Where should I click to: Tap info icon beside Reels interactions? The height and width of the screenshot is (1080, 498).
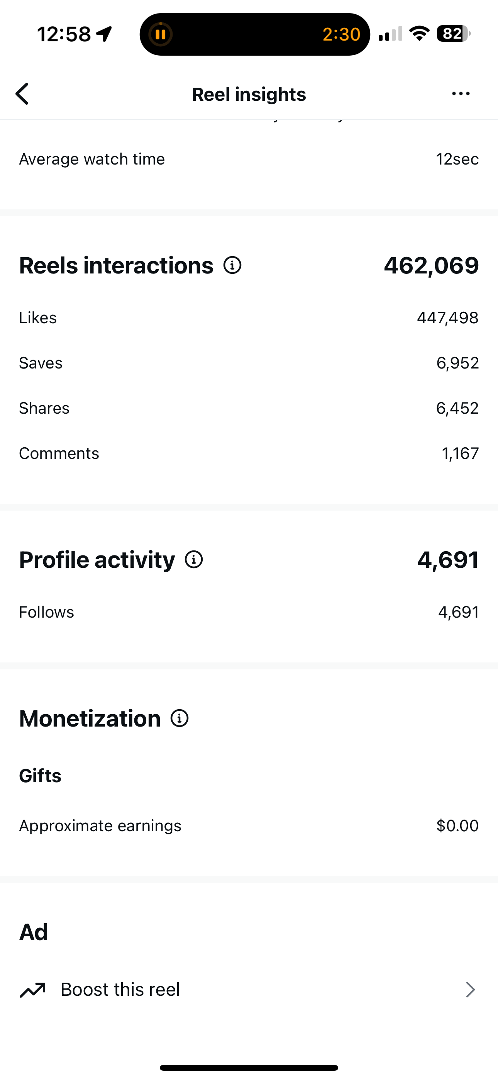coord(232,265)
